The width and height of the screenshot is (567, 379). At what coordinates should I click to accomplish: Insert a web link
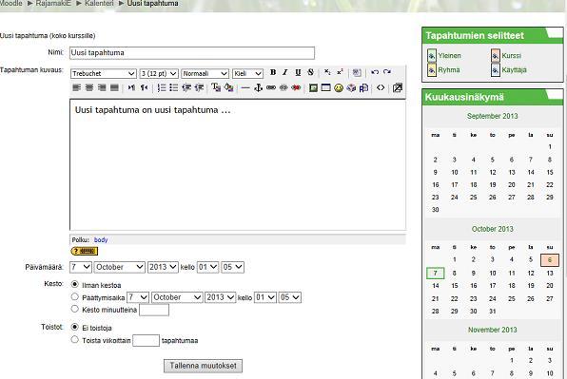coord(271,87)
